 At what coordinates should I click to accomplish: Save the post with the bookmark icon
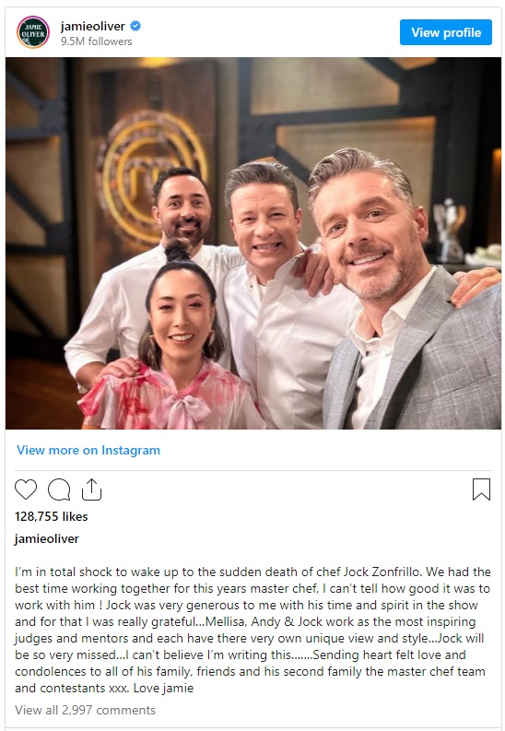coord(481,489)
